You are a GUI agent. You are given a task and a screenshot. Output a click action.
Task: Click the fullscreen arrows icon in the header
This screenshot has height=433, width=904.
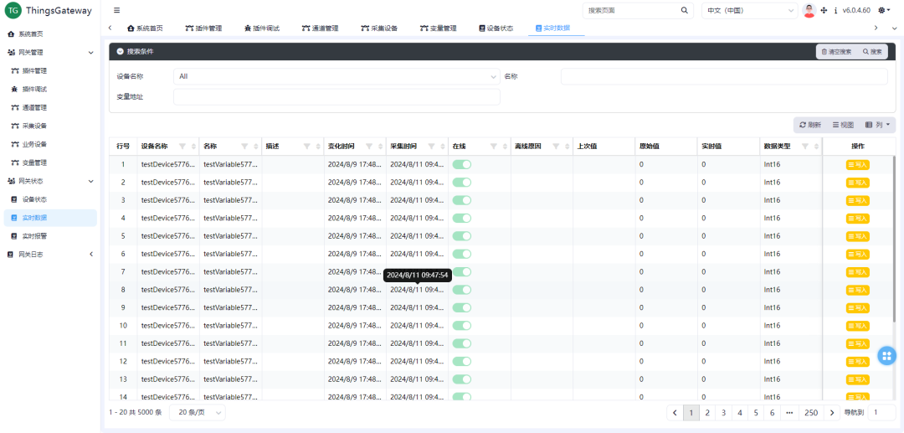824,11
